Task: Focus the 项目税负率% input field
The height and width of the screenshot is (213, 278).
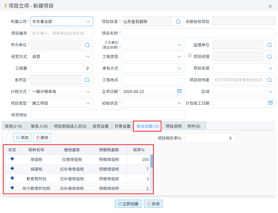Action: pos(210,138)
